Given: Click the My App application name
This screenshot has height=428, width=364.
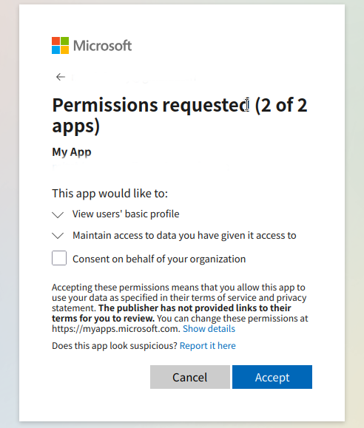Looking at the screenshot, I should [72, 152].
